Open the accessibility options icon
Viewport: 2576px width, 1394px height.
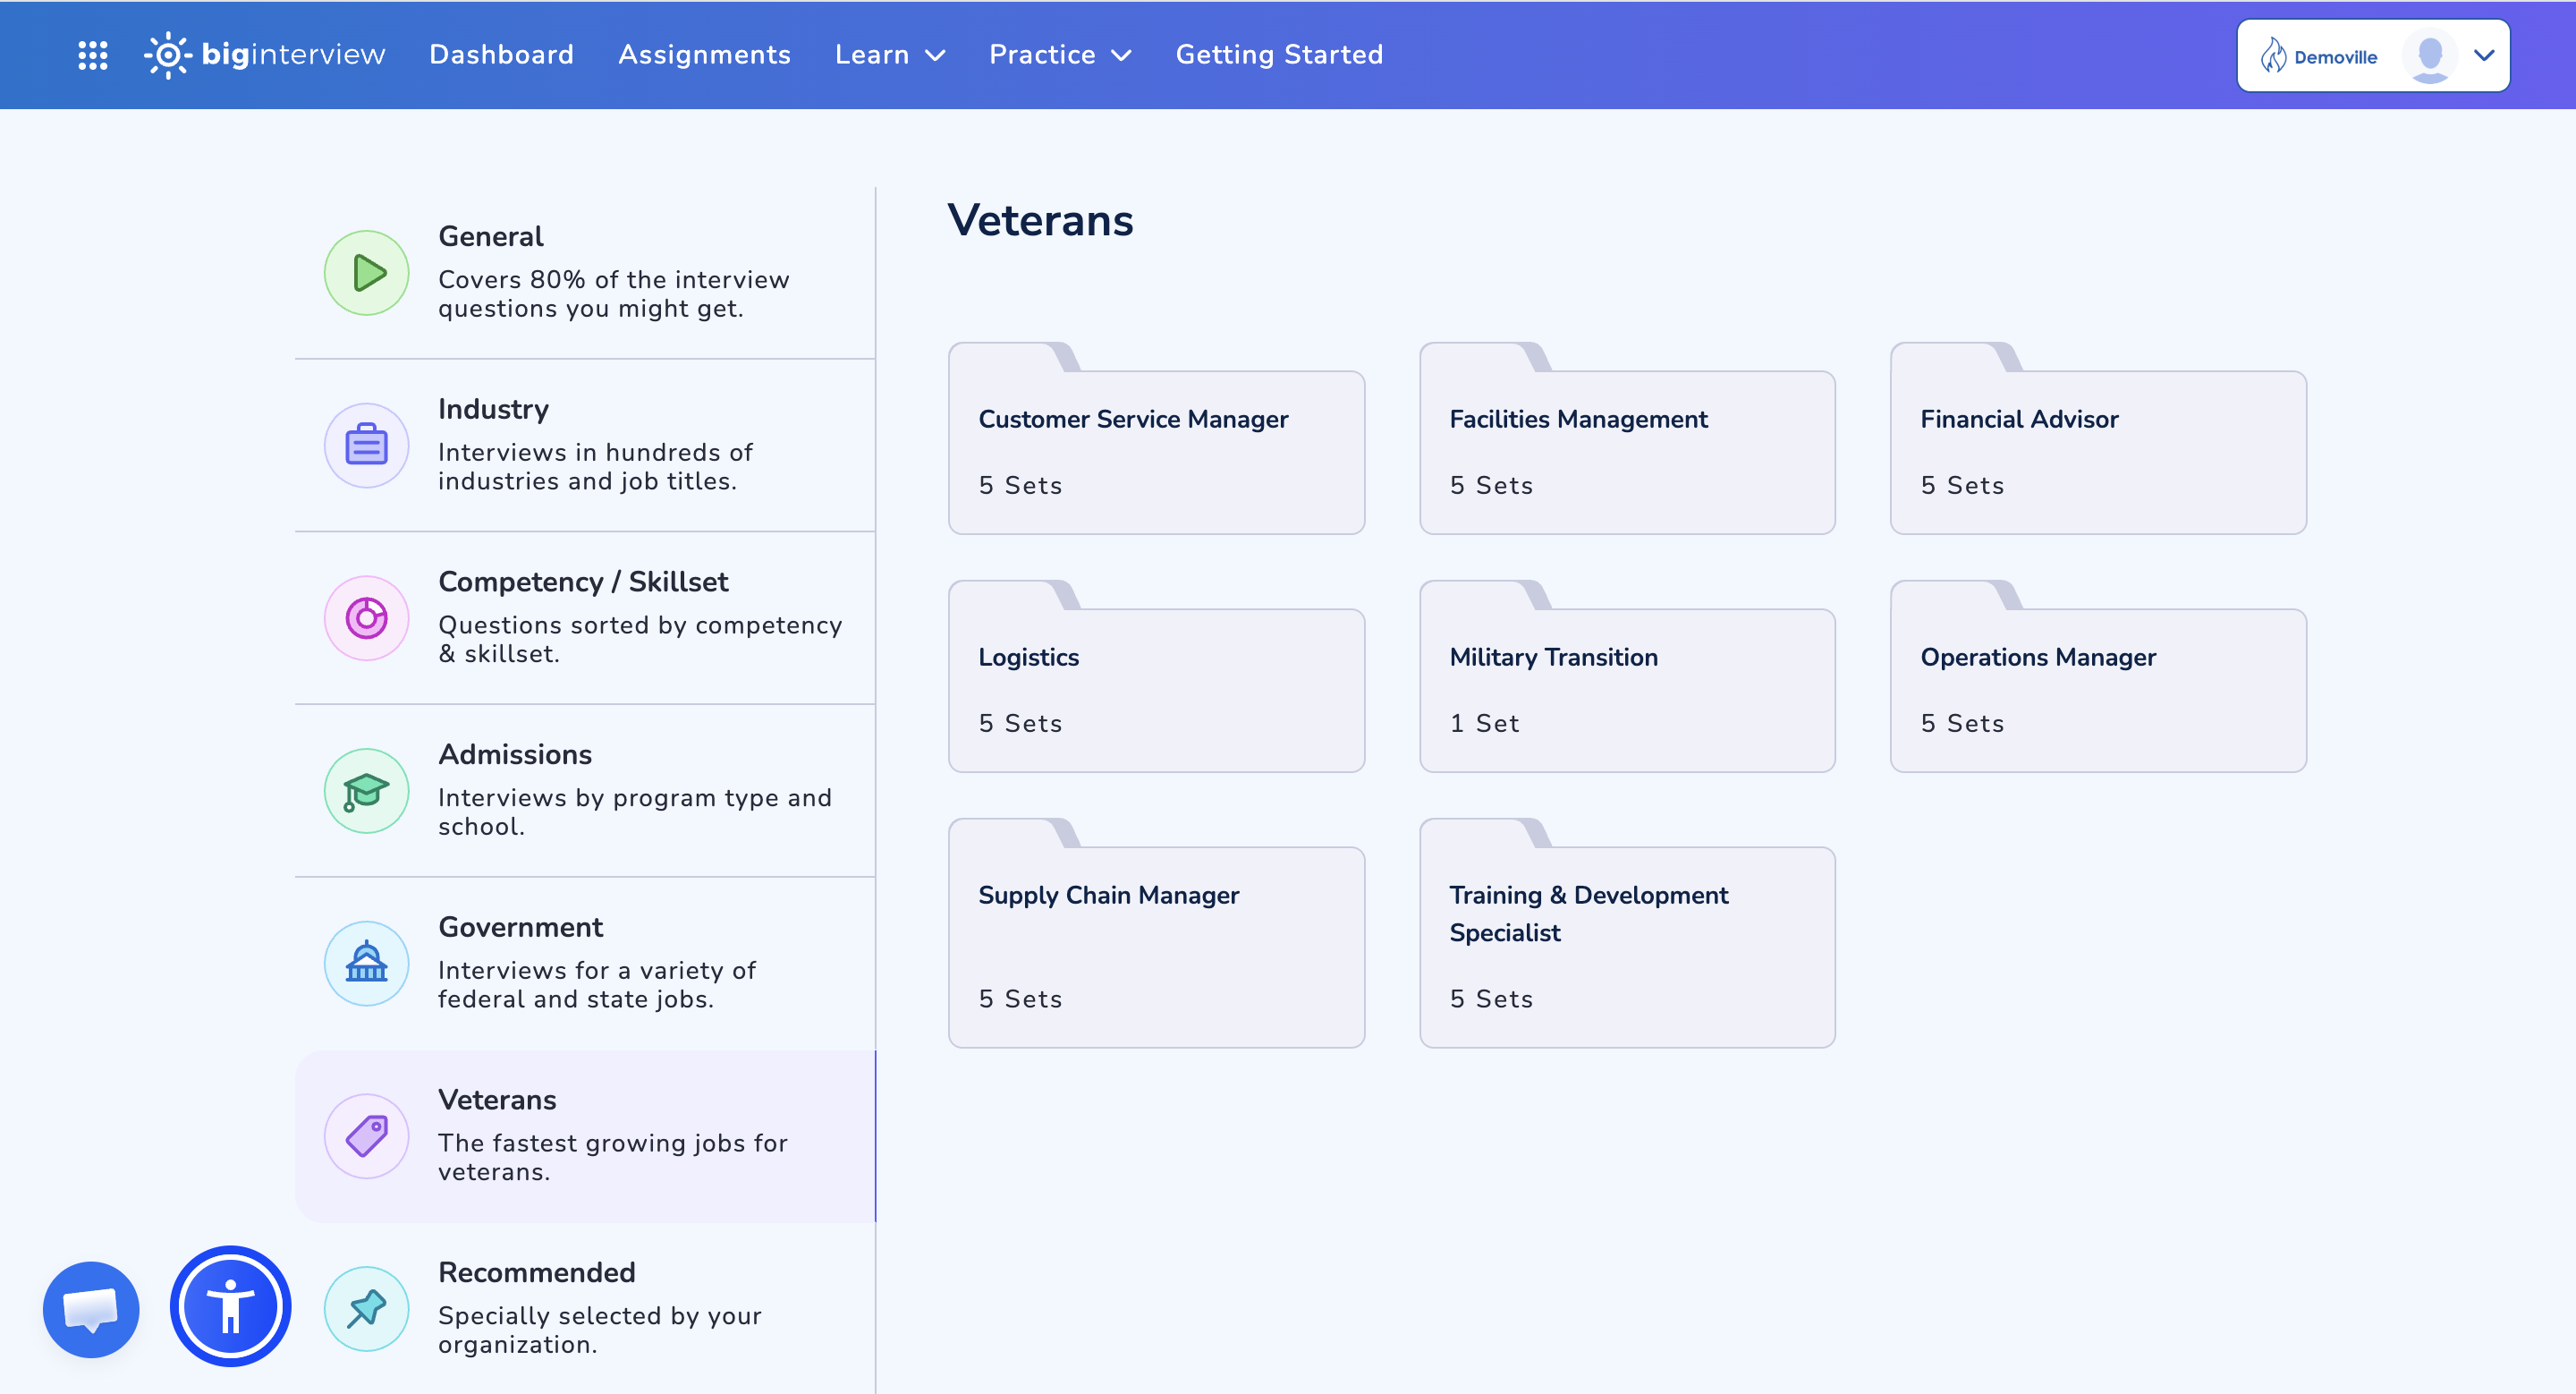(x=229, y=1306)
